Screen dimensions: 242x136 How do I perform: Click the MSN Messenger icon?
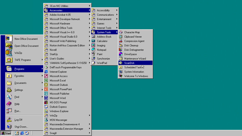point(46,120)
